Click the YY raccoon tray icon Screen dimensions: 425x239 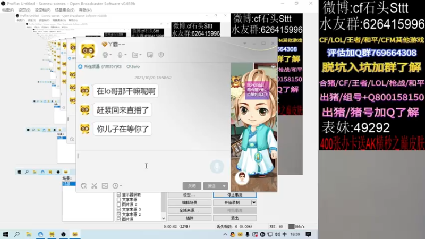[240, 234]
